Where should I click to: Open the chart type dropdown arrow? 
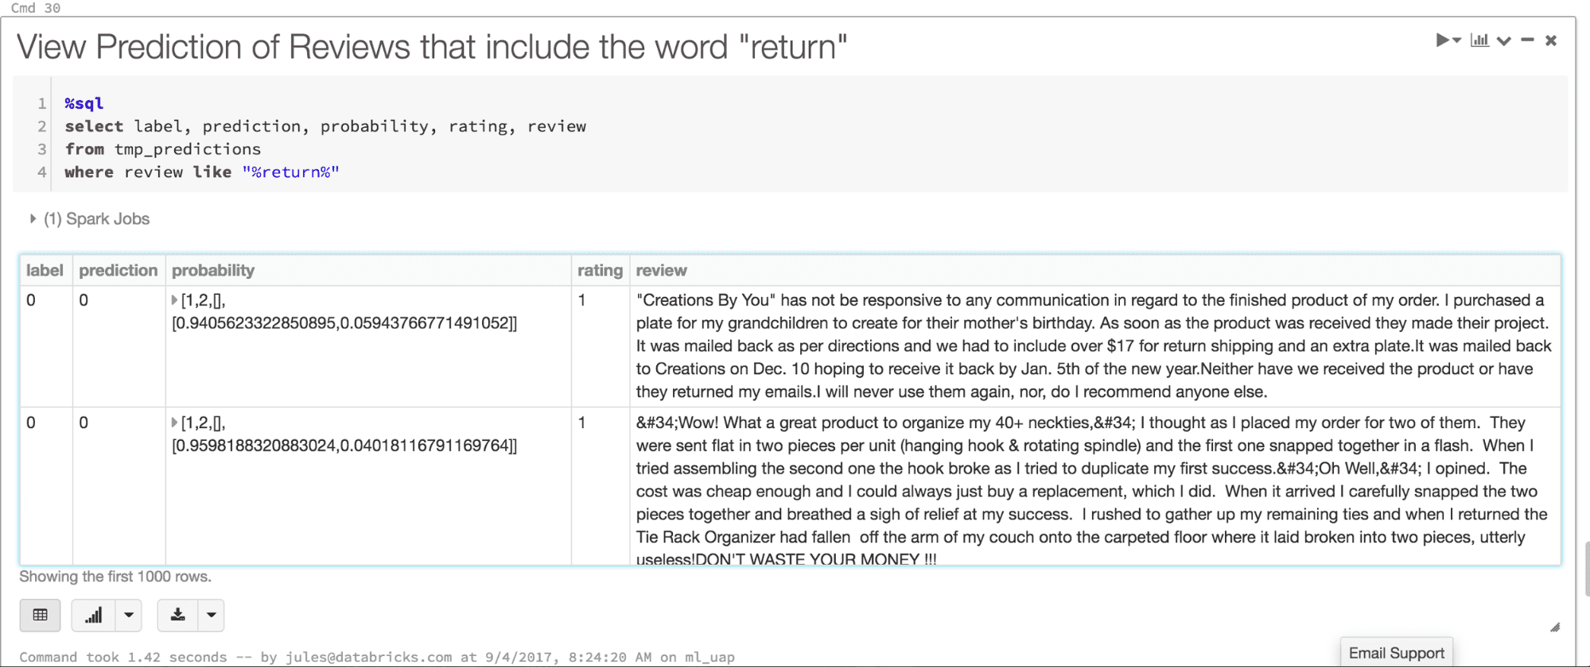point(128,615)
